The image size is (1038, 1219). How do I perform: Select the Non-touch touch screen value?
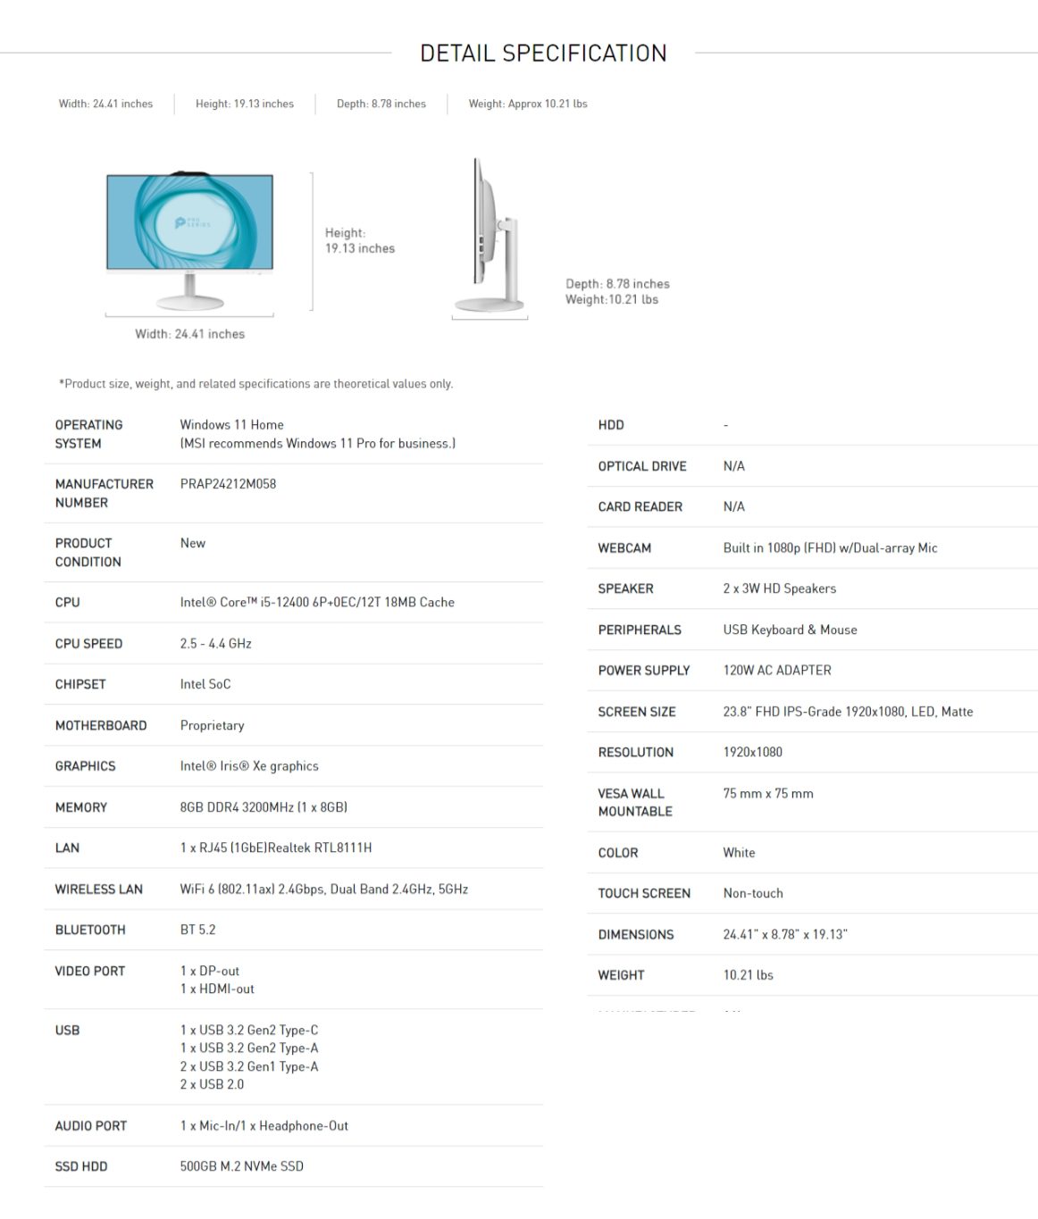click(752, 893)
